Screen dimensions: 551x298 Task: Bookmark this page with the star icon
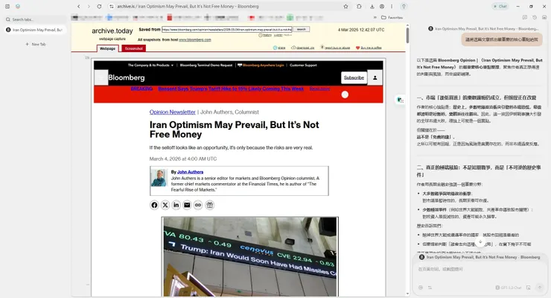[345, 6]
